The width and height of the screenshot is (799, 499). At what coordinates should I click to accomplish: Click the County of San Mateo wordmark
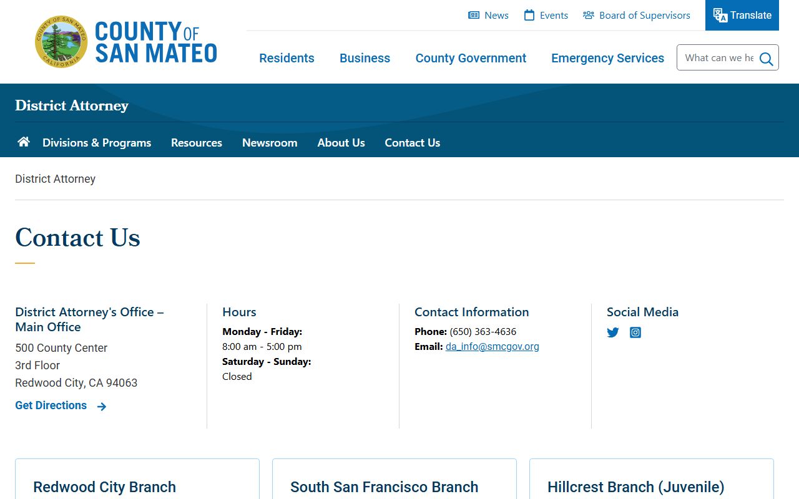156,42
